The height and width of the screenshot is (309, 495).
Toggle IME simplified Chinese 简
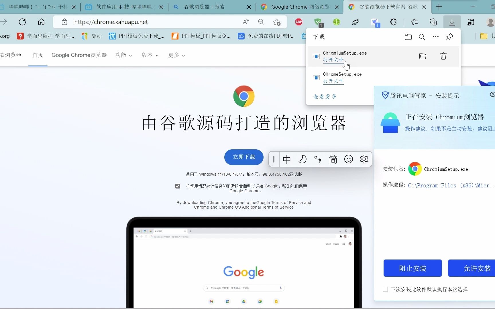click(333, 159)
